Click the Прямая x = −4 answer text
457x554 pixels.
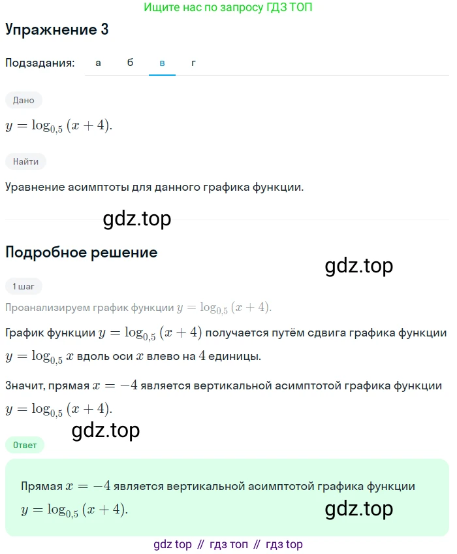point(218,498)
